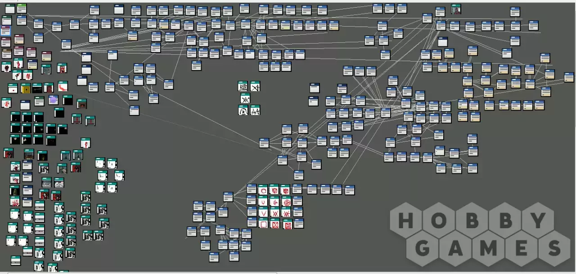Select the red curved boot-shaped image node
Viewport: 576px width, 274px height.
coord(63,86)
